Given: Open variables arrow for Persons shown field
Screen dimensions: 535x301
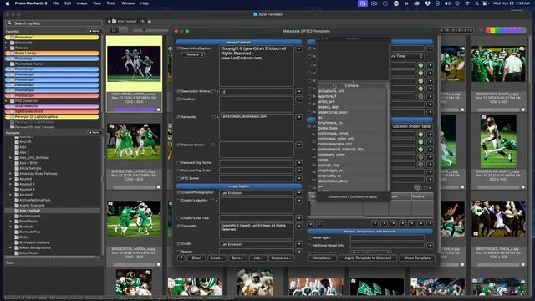Looking at the screenshot, I should pos(299,145).
